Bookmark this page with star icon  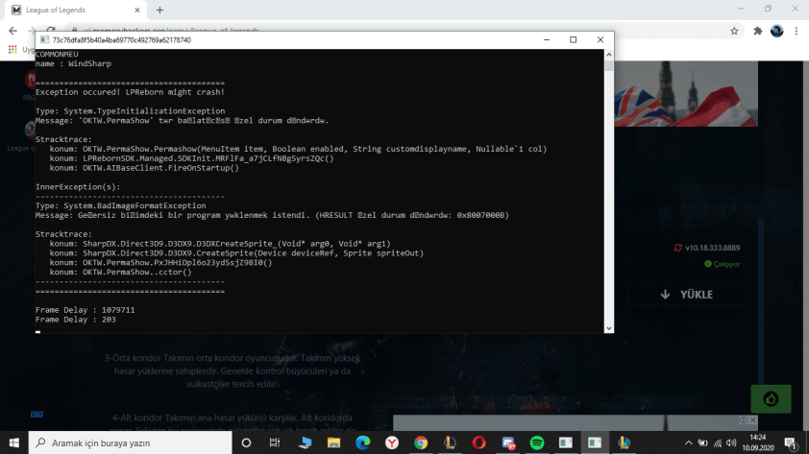pyautogui.click(x=734, y=31)
